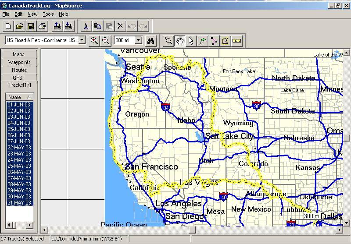Click track list scroll right arrow
The image size is (351, 244).
coord(30,225)
